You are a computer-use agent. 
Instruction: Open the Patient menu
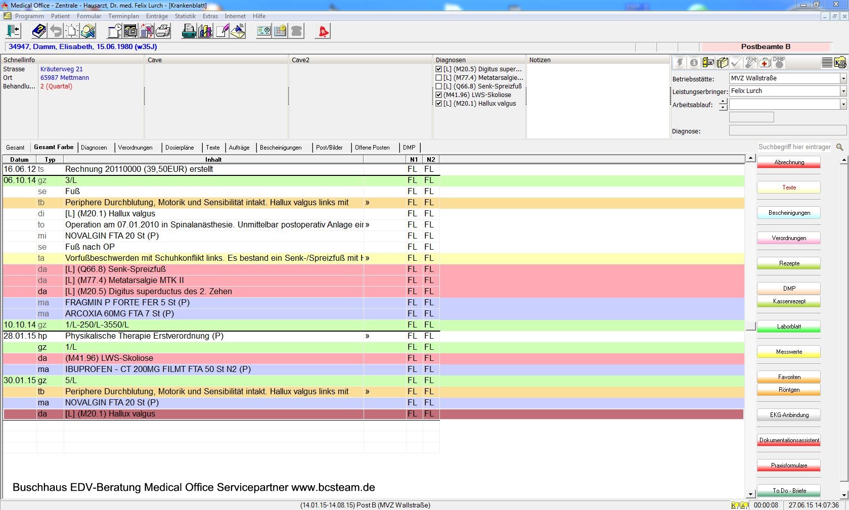[x=60, y=16]
